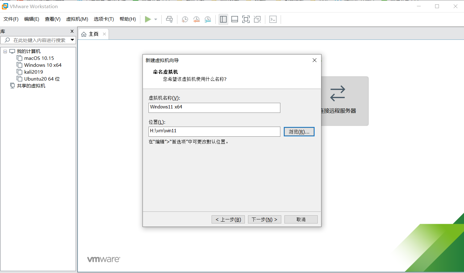The width and height of the screenshot is (464, 273).
Task: Select the Ubuntu20 64 位 virtual machine
Action: pos(42,79)
